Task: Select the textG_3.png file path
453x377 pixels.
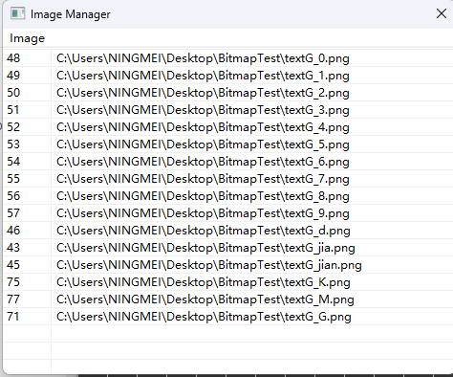Action: click(203, 110)
